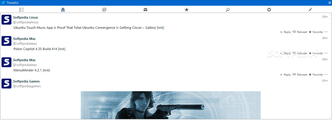Click the 26m timestamp

point(325,17)
